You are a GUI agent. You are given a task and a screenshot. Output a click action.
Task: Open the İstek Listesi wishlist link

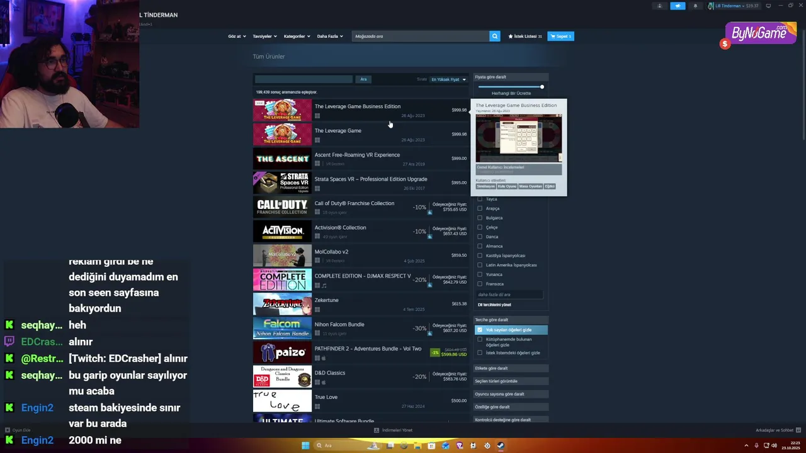coord(525,36)
